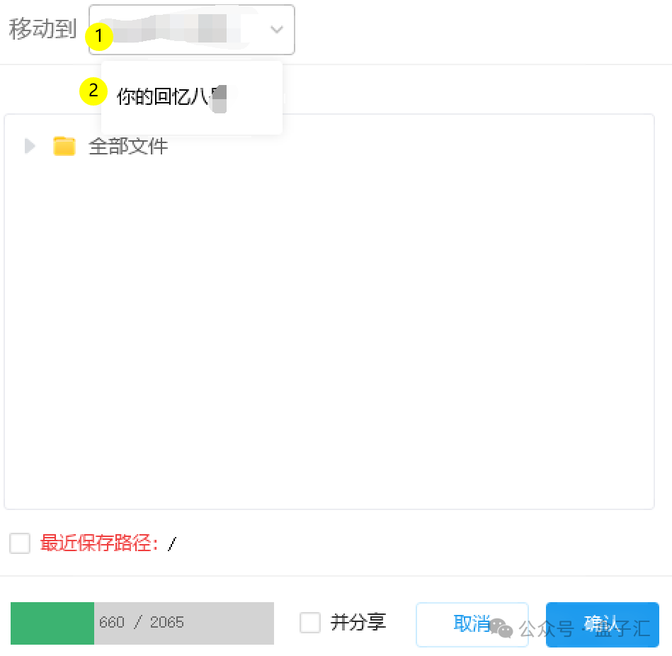Enable the 并分享 checkbox

pos(310,623)
